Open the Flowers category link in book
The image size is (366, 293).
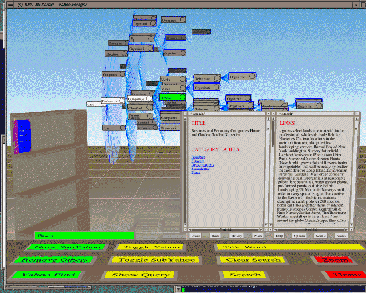198,161
